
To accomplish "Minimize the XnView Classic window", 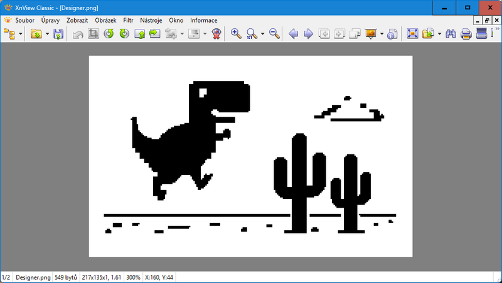I will click(x=444, y=8).
